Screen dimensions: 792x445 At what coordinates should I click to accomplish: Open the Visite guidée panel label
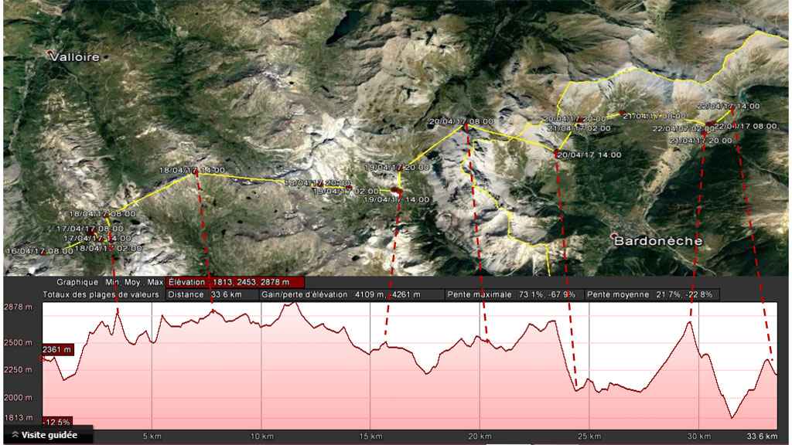[49, 435]
